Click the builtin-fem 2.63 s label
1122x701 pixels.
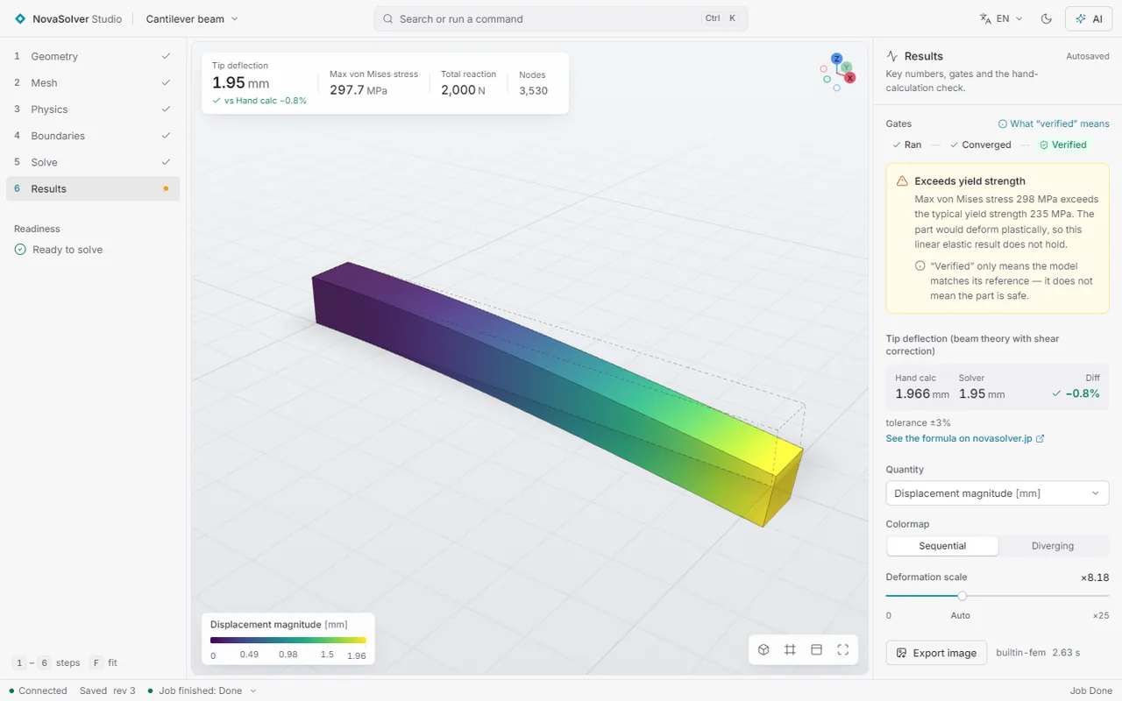pos(1038,653)
